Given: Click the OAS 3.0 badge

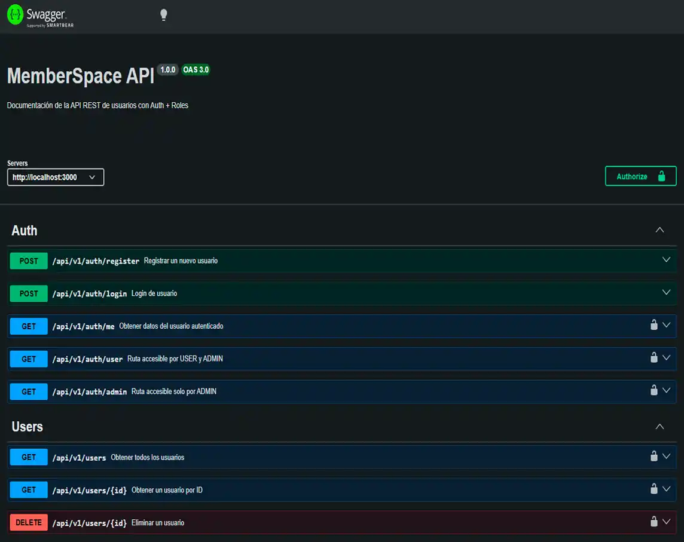Looking at the screenshot, I should 196,70.
